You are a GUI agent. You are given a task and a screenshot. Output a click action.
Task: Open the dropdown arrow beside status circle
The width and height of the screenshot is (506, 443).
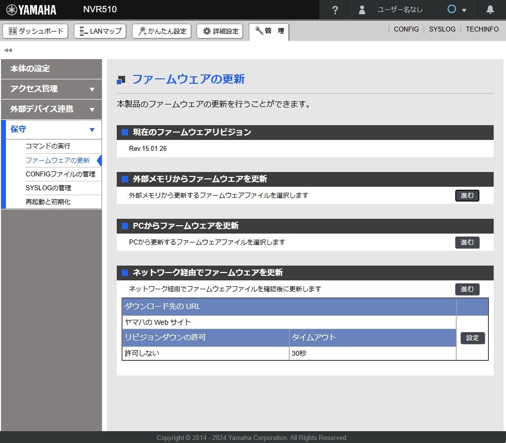tap(464, 10)
